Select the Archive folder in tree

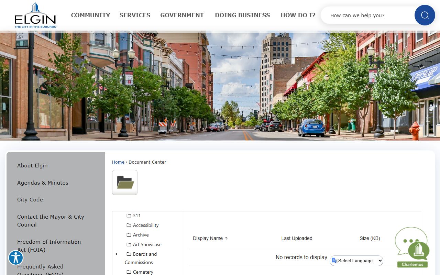coord(141,235)
